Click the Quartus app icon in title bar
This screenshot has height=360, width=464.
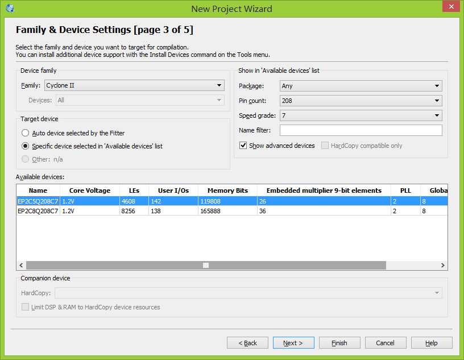(10, 9)
